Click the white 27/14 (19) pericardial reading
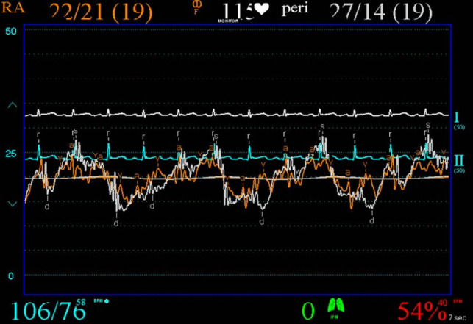The image size is (473, 324). [381, 12]
